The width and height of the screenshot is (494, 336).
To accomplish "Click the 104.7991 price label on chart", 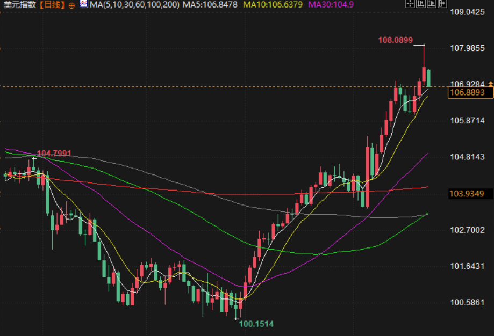I will coord(54,153).
